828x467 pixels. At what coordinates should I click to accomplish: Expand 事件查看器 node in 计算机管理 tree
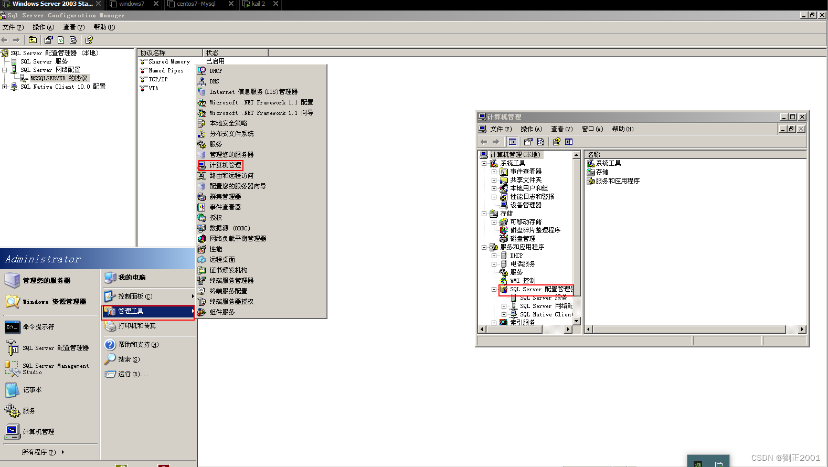(x=494, y=172)
